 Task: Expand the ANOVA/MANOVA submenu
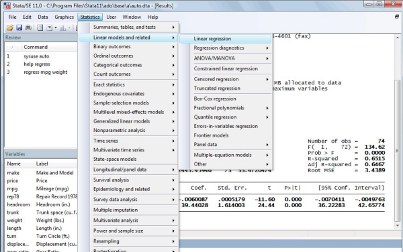225,58
